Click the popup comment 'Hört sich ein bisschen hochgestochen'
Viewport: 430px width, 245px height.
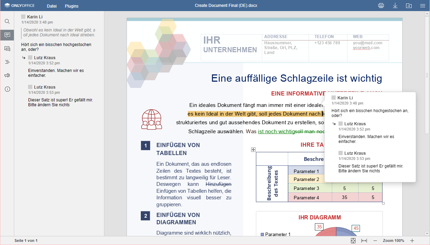click(x=370, y=113)
